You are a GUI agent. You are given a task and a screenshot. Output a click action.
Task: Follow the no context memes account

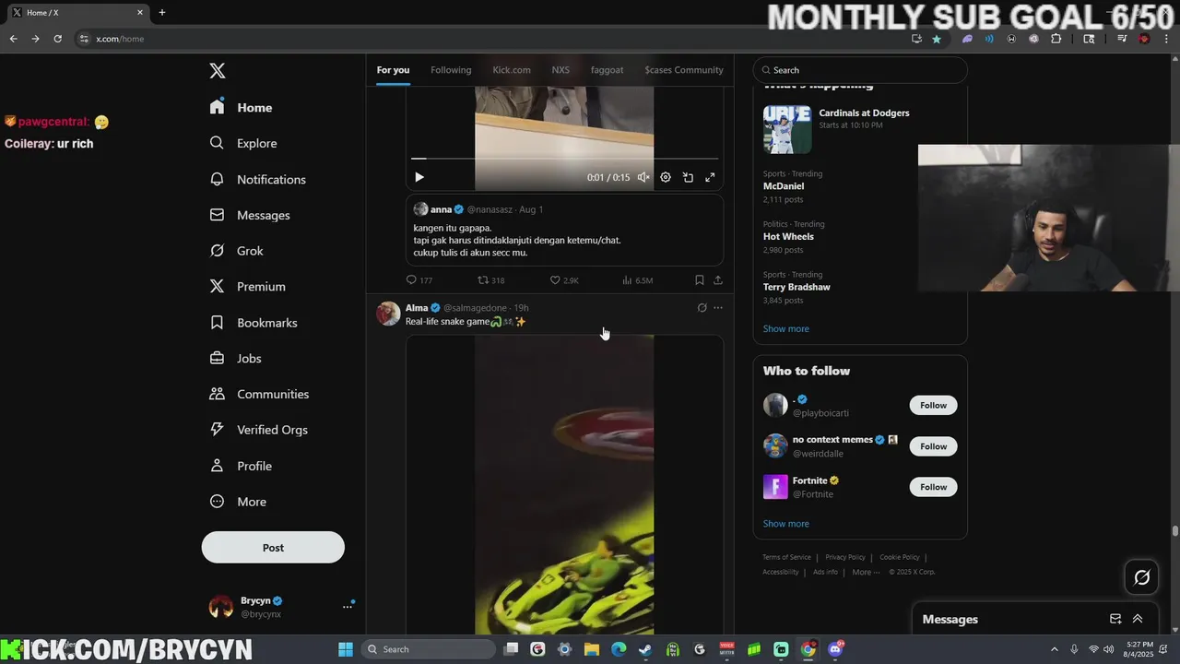tap(933, 446)
